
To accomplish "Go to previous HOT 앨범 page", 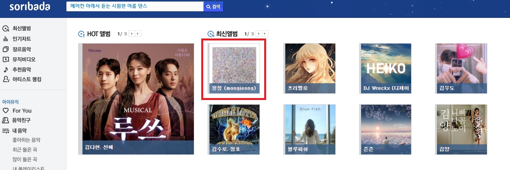I will (132, 34).
